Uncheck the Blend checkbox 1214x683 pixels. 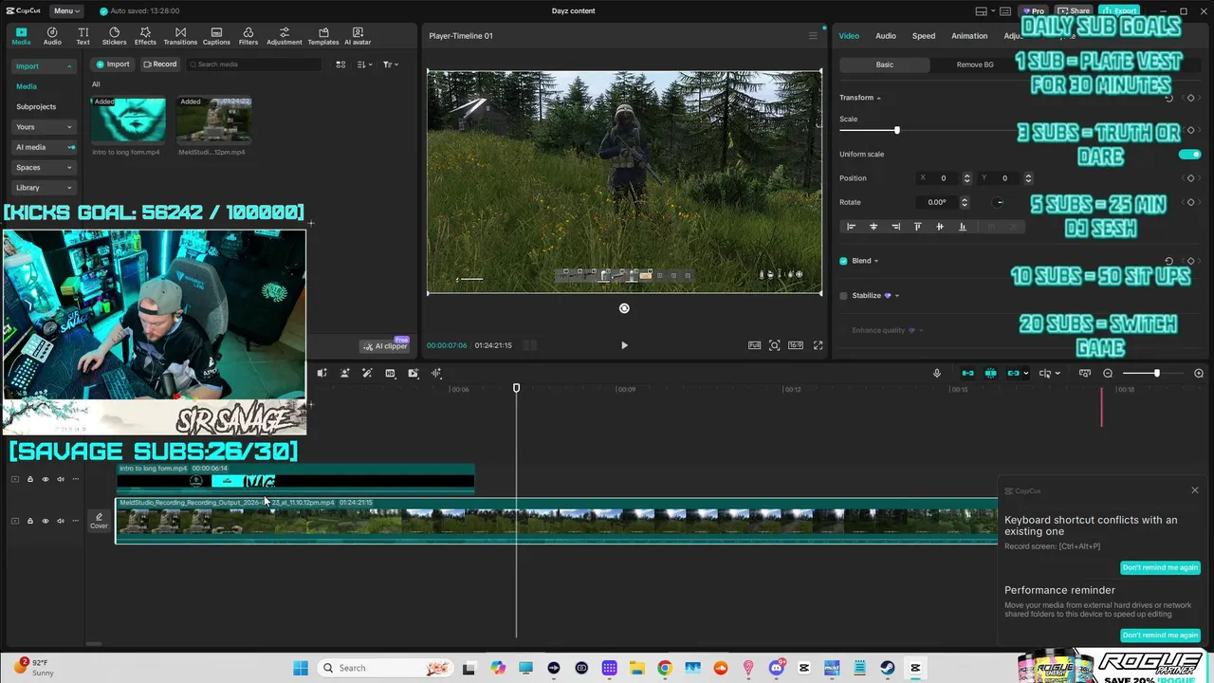pos(843,261)
